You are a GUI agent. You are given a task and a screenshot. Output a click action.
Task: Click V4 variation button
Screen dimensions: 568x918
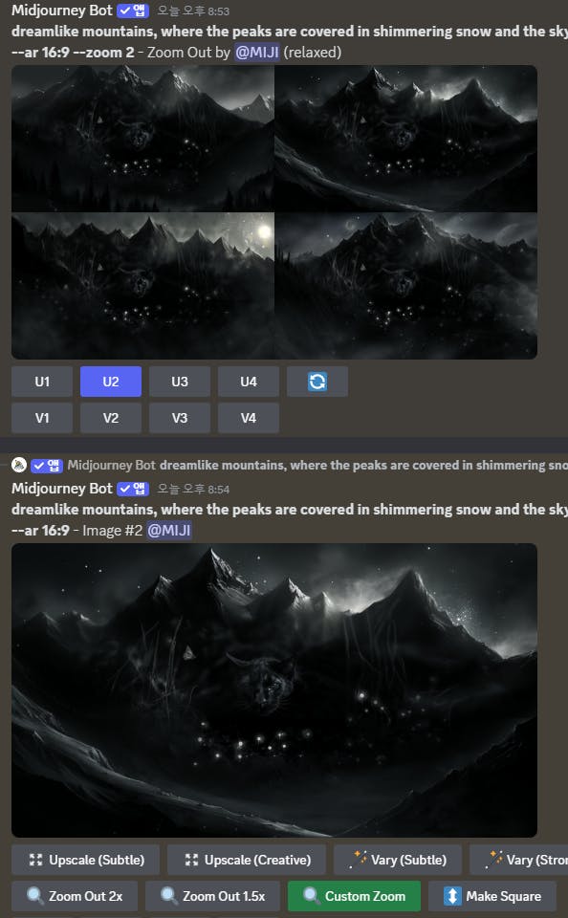pos(249,418)
